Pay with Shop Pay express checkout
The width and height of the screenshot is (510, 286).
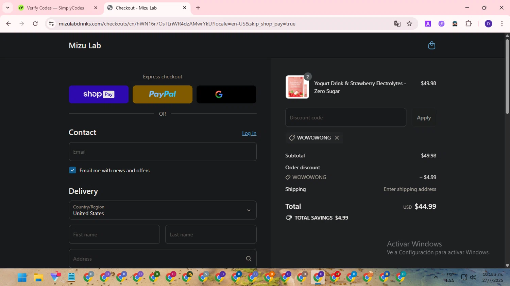tap(99, 94)
